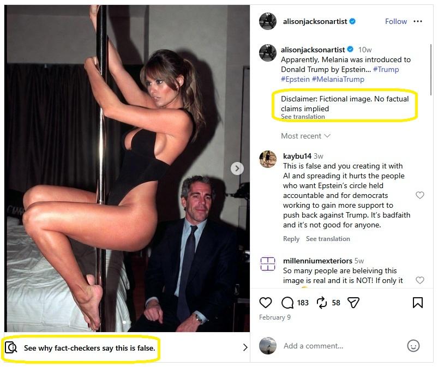Screen dimensions: 438x367
Task: Click See translation under the disclaimer
Action: coord(303,117)
